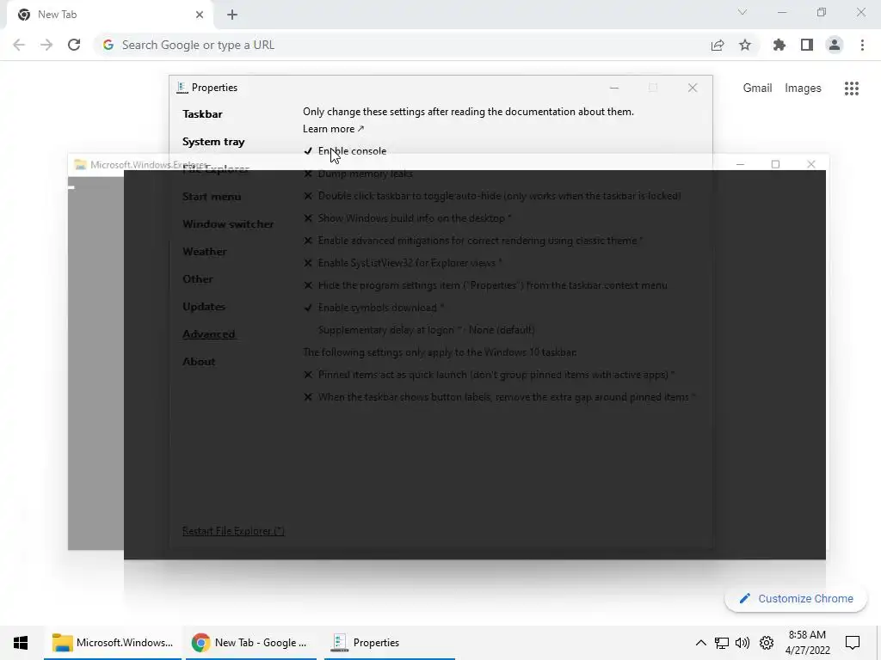The image size is (881, 660).
Task: Open the Chrome profile avatar
Action: (835, 45)
